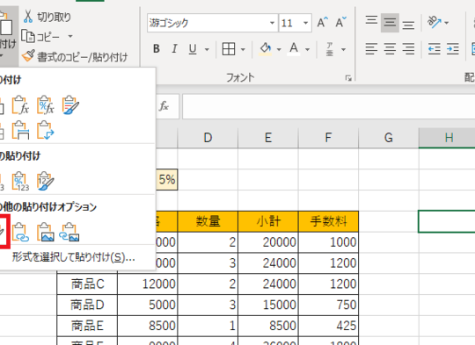Screen dimensions: 475x345
Task: Select column G header
Action: click(x=389, y=138)
